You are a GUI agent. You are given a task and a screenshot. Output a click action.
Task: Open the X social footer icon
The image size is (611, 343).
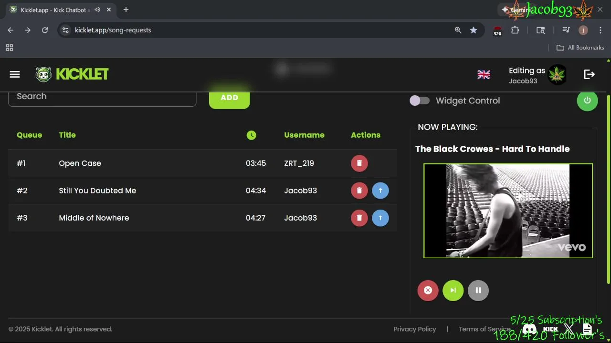pos(569,329)
